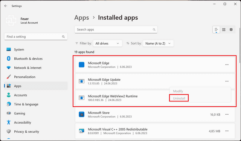241x141 pixels.
Task: Open more options for Microsoft Edge Update
Action: pyautogui.click(x=227, y=81)
